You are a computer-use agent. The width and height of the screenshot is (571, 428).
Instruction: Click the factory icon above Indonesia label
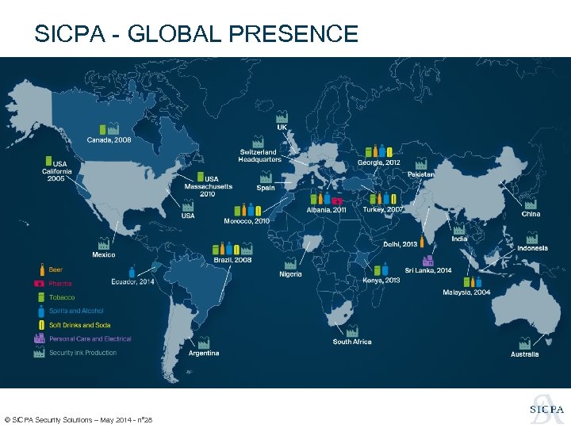coord(532,238)
